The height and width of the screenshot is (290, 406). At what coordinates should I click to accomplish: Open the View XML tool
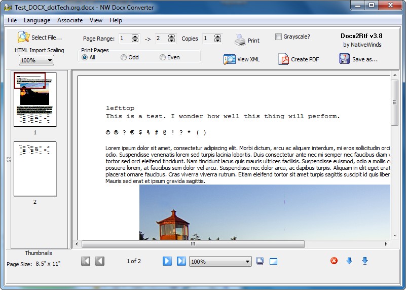[230, 59]
